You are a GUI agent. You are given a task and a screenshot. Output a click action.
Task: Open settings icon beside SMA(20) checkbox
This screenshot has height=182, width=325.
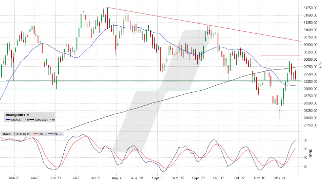tap(28, 120)
